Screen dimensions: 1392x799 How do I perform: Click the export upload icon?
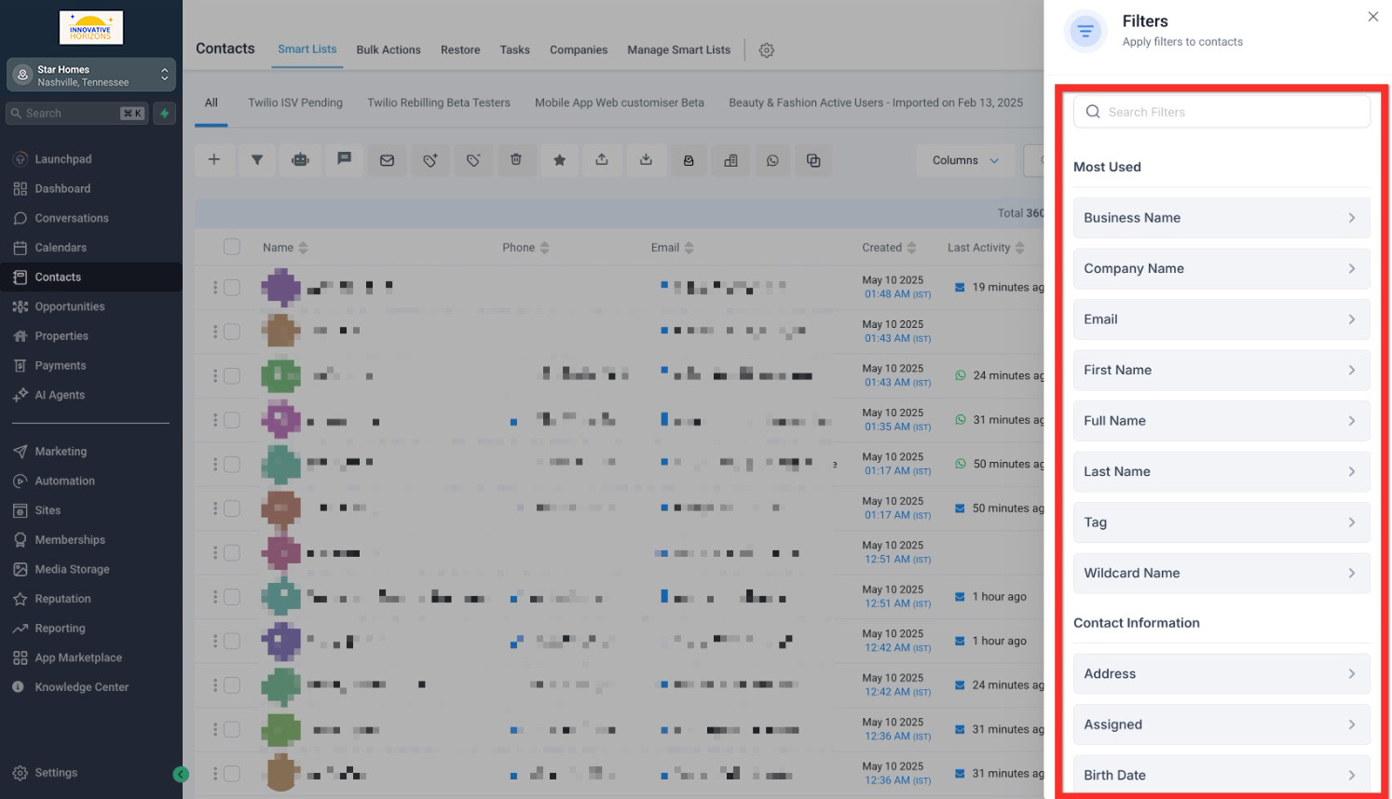pyautogui.click(x=602, y=160)
